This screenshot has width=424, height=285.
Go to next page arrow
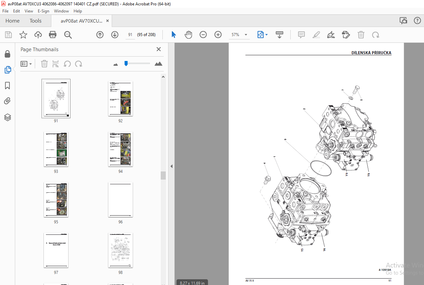click(x=115, y=35)
